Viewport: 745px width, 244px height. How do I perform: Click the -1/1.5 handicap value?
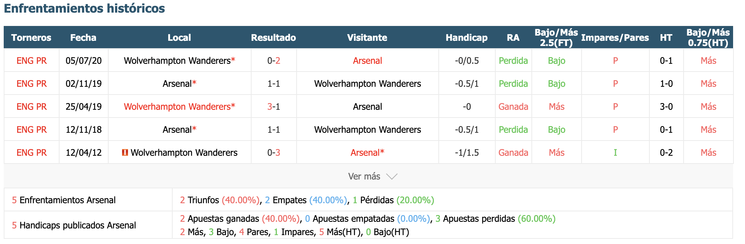467,152
